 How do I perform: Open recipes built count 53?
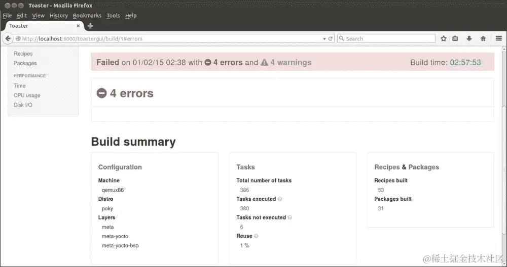(381, 190)
